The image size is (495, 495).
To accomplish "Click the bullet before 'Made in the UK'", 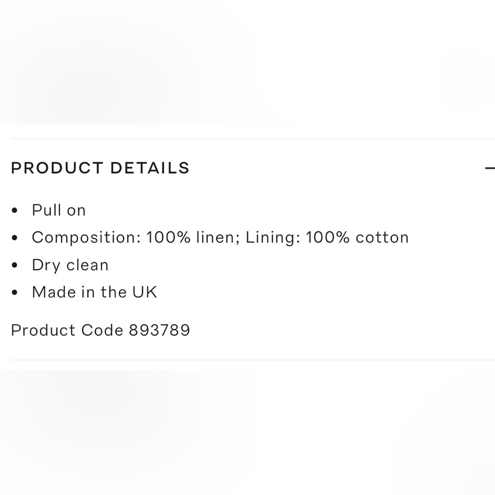I will (15, 293).
